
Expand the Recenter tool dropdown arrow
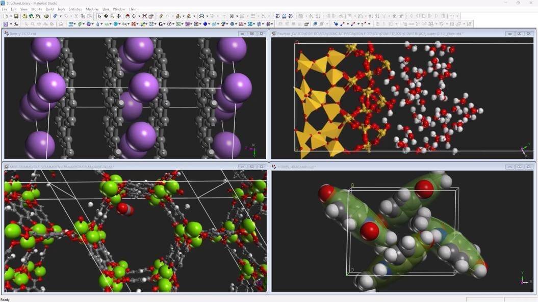(139, 16)
